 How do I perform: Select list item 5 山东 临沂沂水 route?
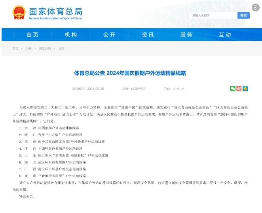[63, 156]
